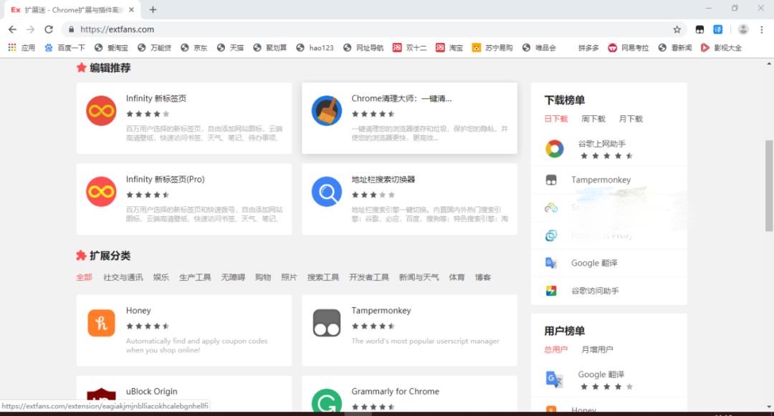Open the Chrome清理大师 title link
Viewport: 774px width, 416px height.
(x=401, y=99)
